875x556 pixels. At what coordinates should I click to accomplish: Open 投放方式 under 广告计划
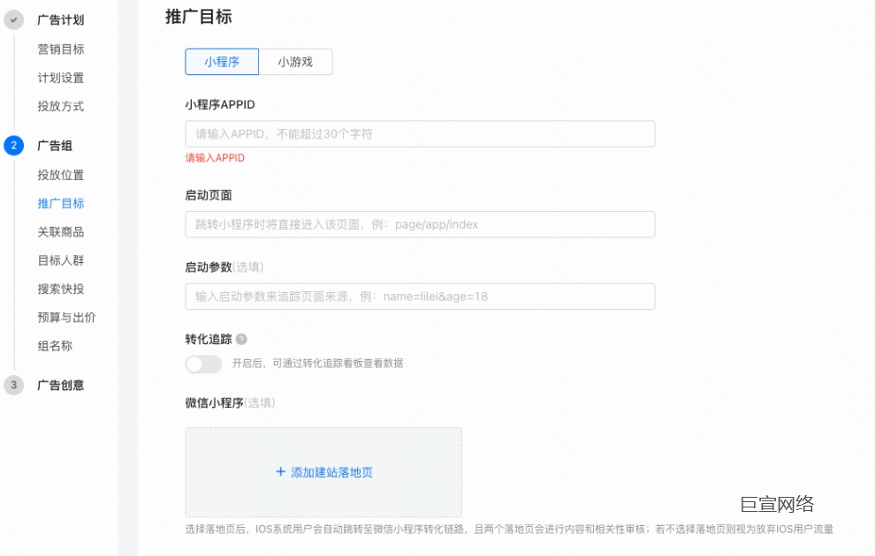[59, 106]
